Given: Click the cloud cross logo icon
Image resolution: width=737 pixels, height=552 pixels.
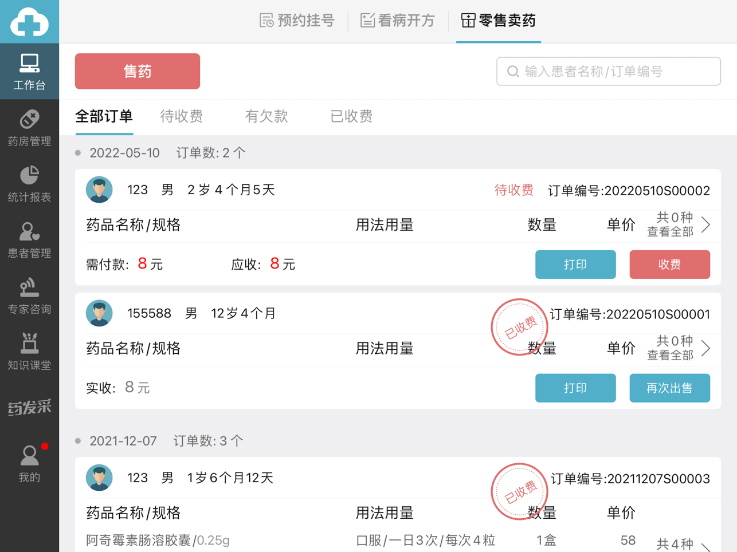Looking at the screenshot, I should point(29,22).
